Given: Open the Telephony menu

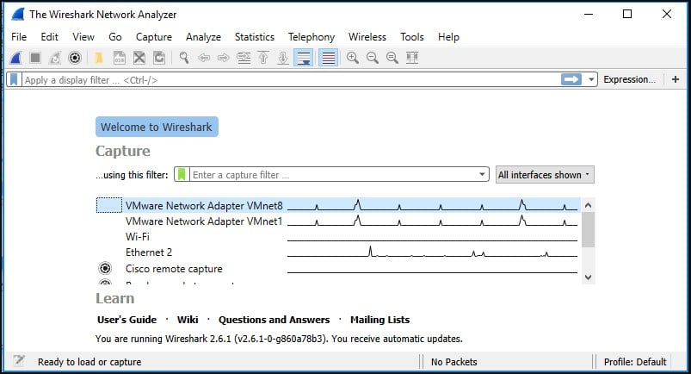Looking at the screenshot, I should pos(312,37).
